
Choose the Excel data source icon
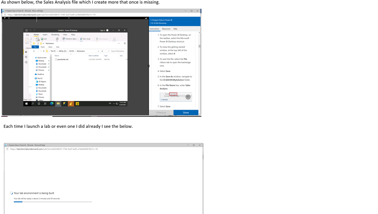(42, 39)
